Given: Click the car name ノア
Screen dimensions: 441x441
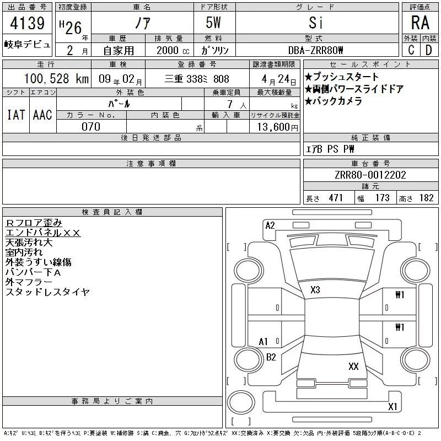Looking at the screenshot, I should point(143,23).
